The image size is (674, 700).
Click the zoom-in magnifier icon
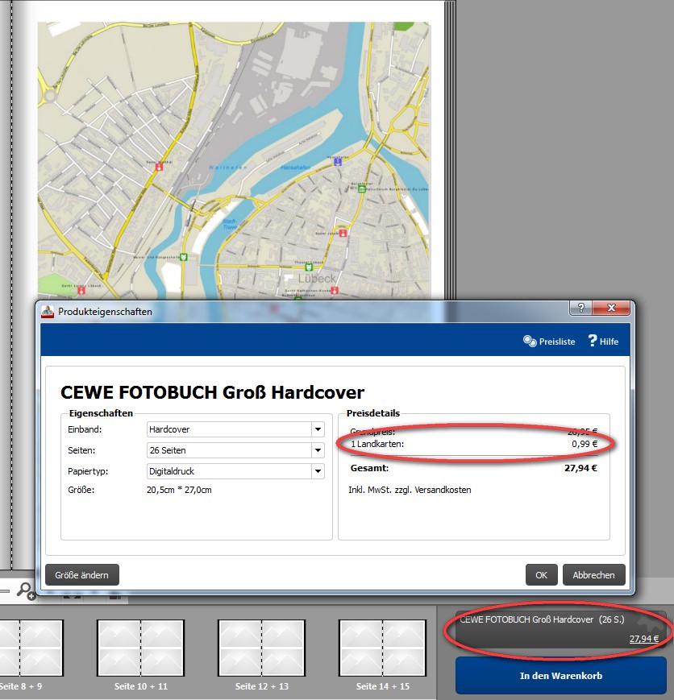(x=27, y=592)
